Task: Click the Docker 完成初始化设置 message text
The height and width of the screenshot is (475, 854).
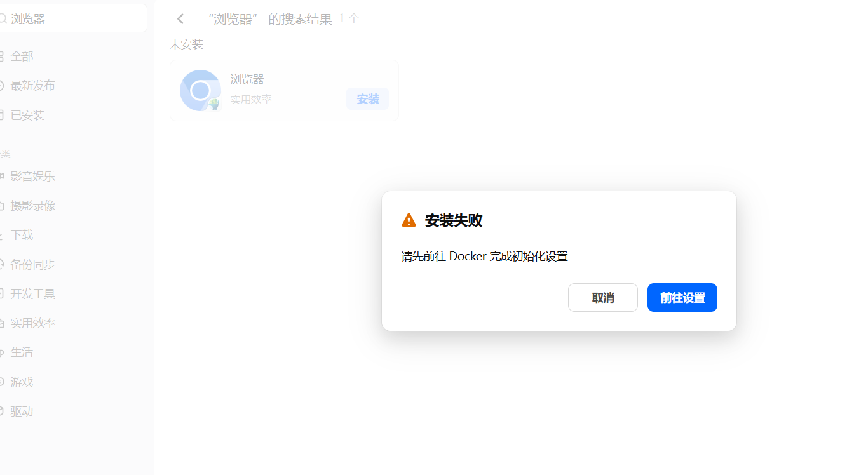Action: pyautogui.click(x=484, y=256)
